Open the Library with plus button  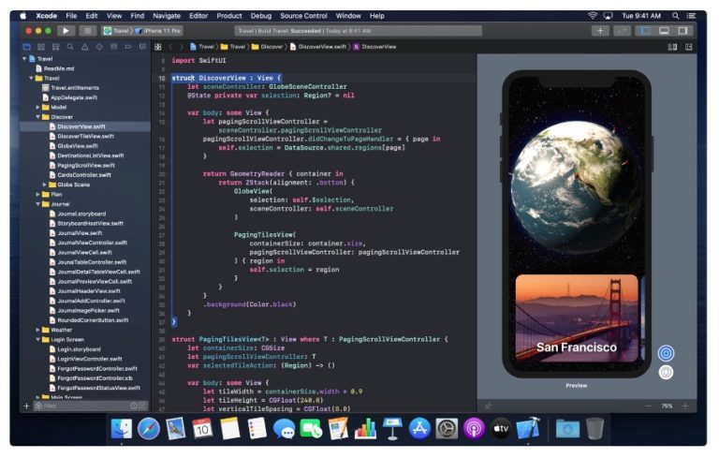coord(600,31)
